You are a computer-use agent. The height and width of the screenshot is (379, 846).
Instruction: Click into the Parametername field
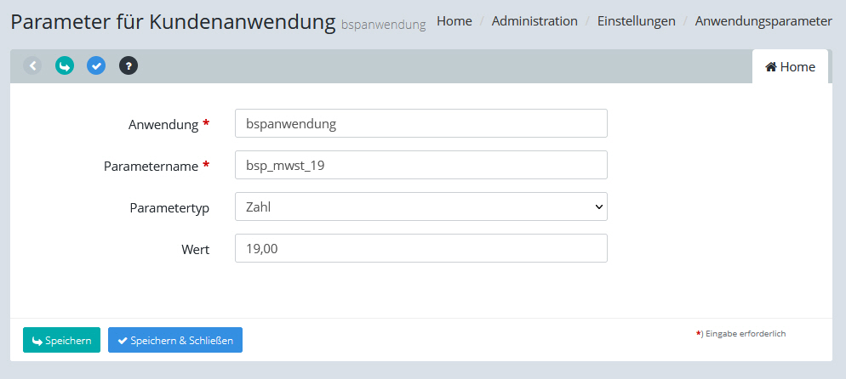pyautogui.click(x=420, y=165)
